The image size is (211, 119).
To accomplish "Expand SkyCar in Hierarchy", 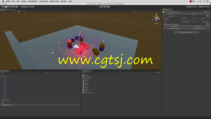I will [1, 75].
